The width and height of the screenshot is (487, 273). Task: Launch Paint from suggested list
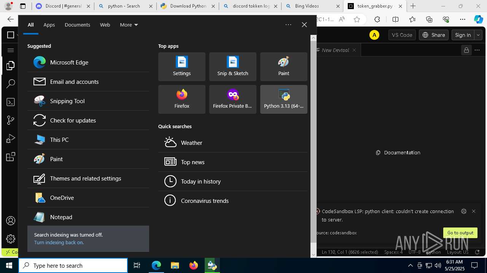(x=88, y=159)
